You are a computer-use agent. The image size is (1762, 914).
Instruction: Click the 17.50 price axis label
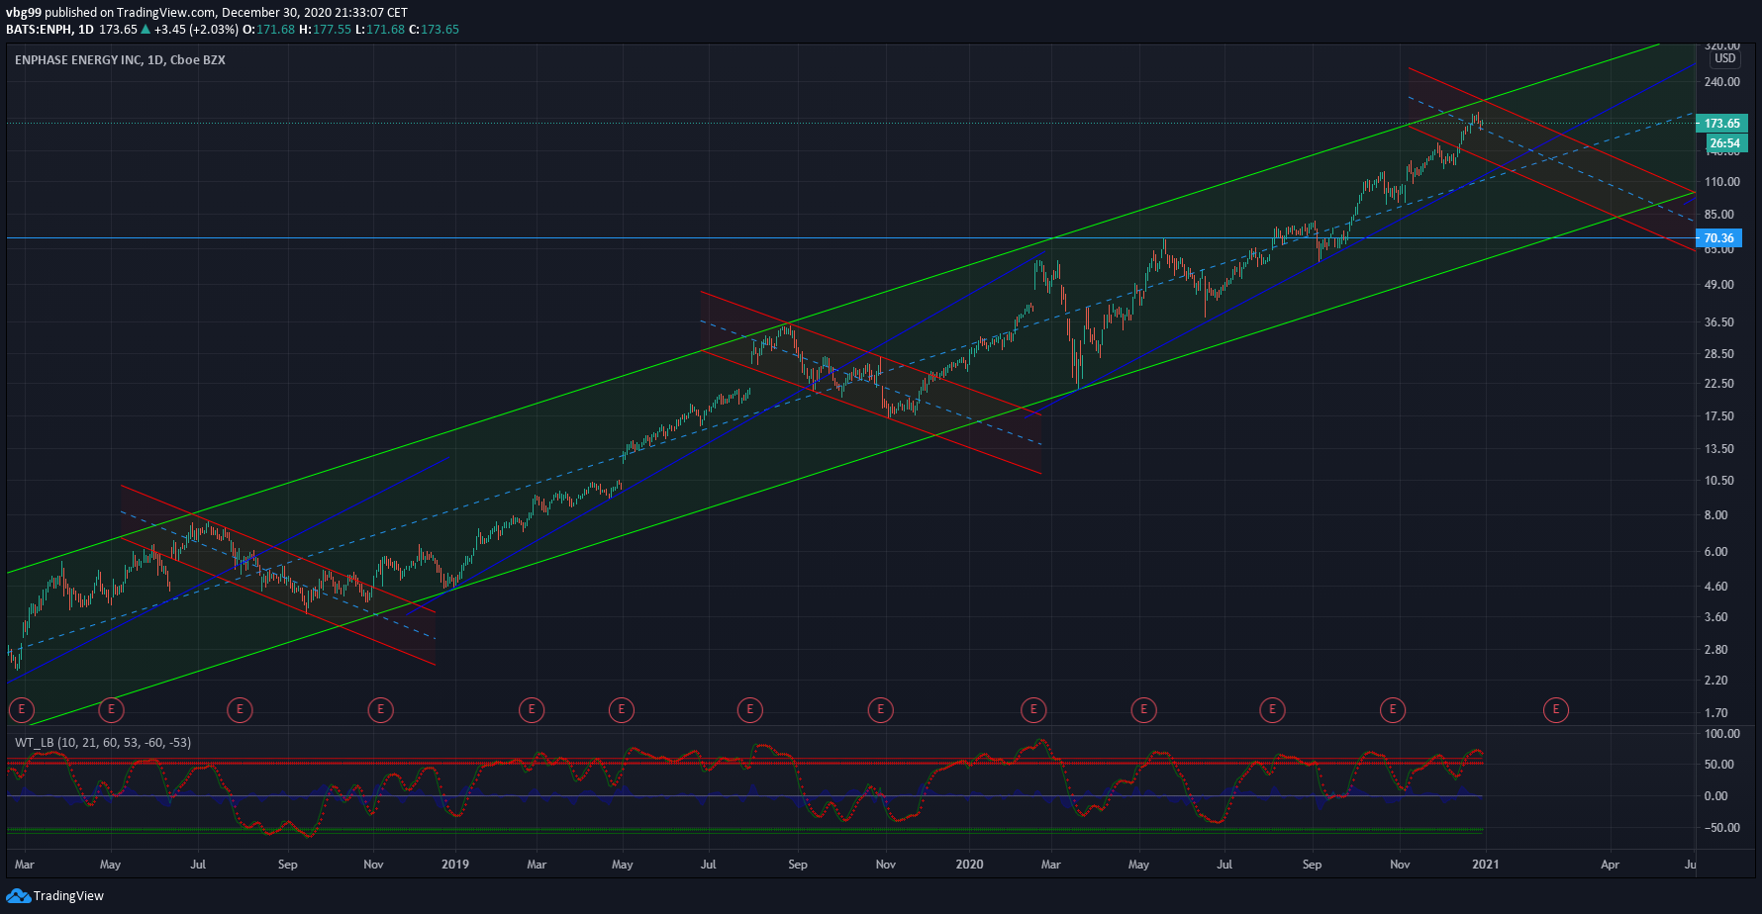tap(1719, 416)
